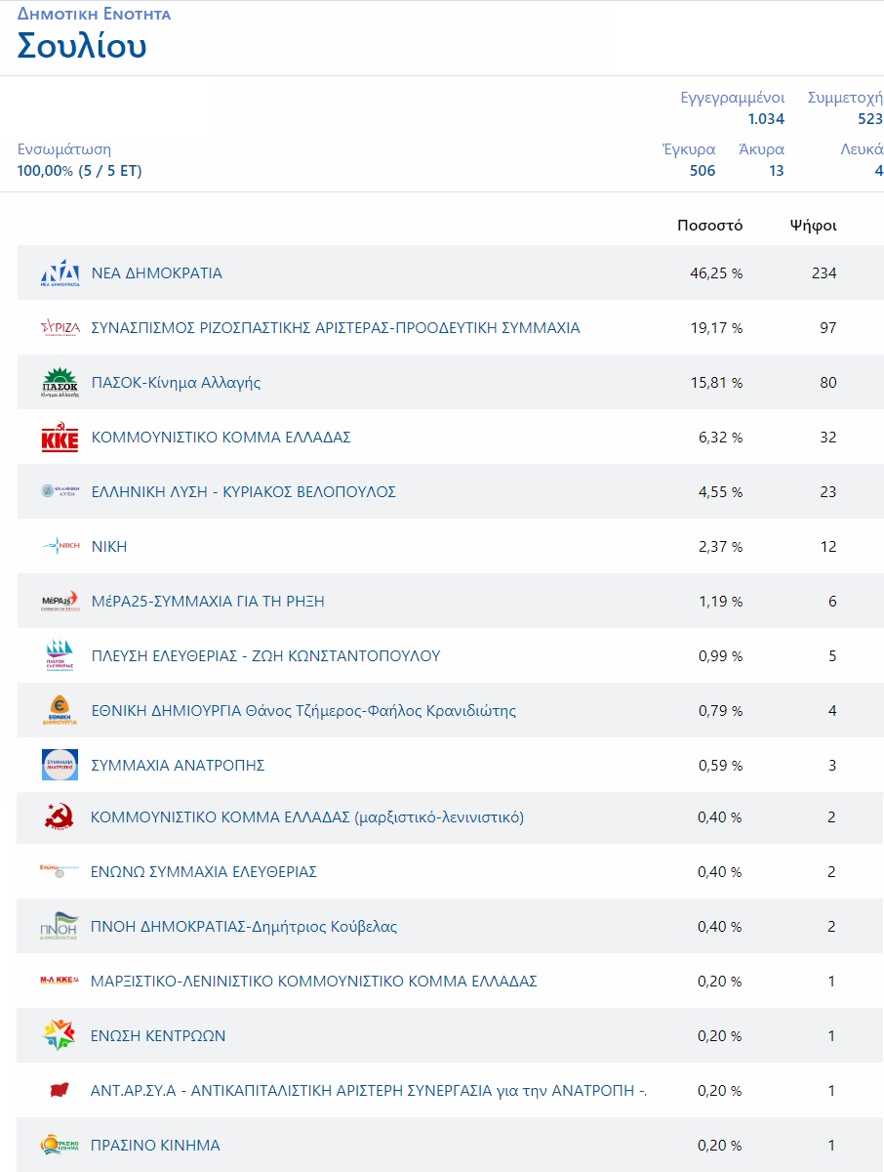Click the Πράσινο Κίνημα logo

point(60,1145)
